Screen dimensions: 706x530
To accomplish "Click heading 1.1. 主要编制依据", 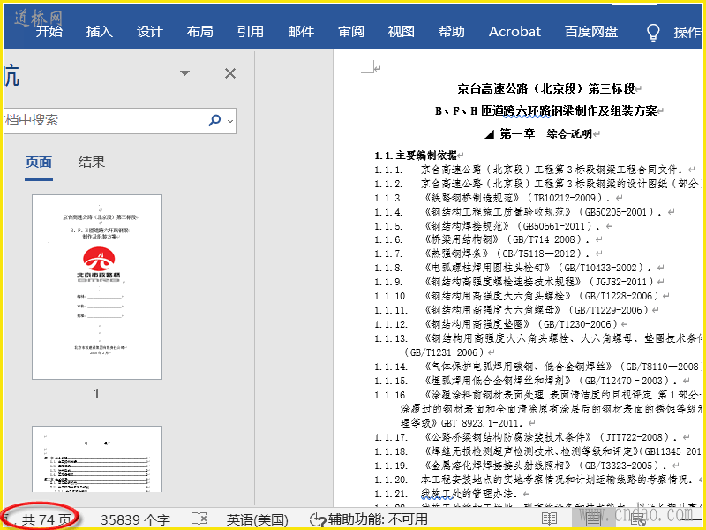I will coord(416,155).
